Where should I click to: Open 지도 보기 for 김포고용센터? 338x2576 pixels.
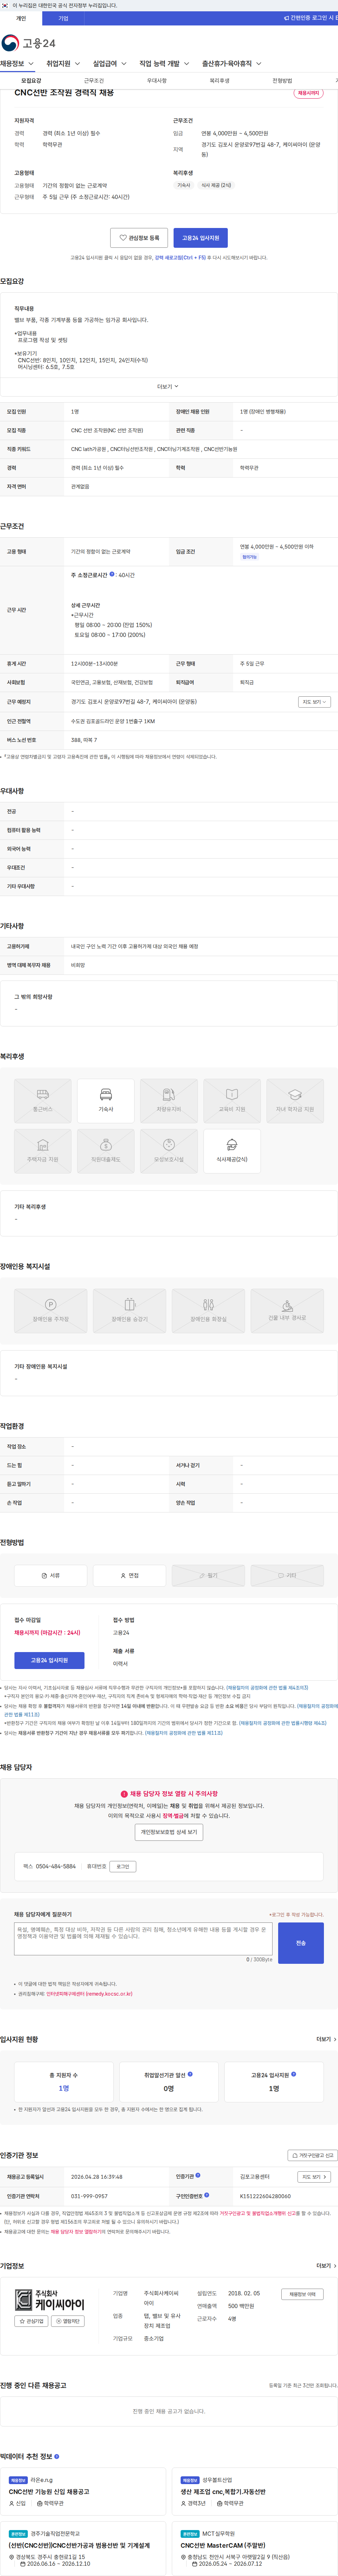314,2177
